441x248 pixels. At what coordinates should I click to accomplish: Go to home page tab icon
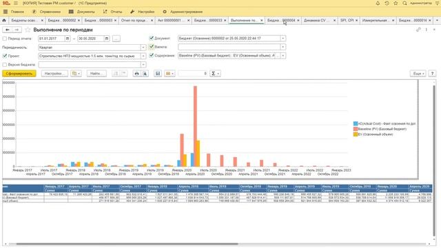(4, 20)
